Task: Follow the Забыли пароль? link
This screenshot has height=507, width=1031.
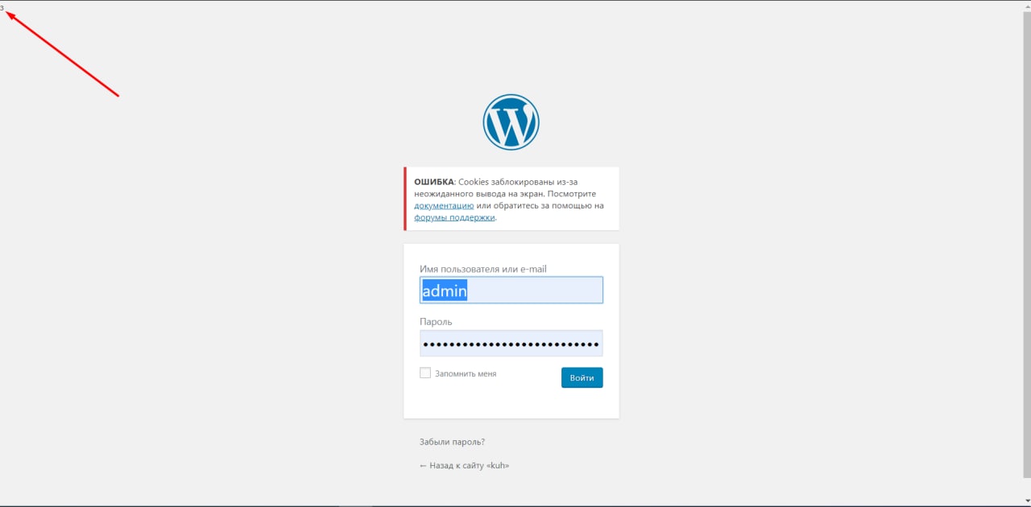Action: pyautogui.click(x=452, y=442)
